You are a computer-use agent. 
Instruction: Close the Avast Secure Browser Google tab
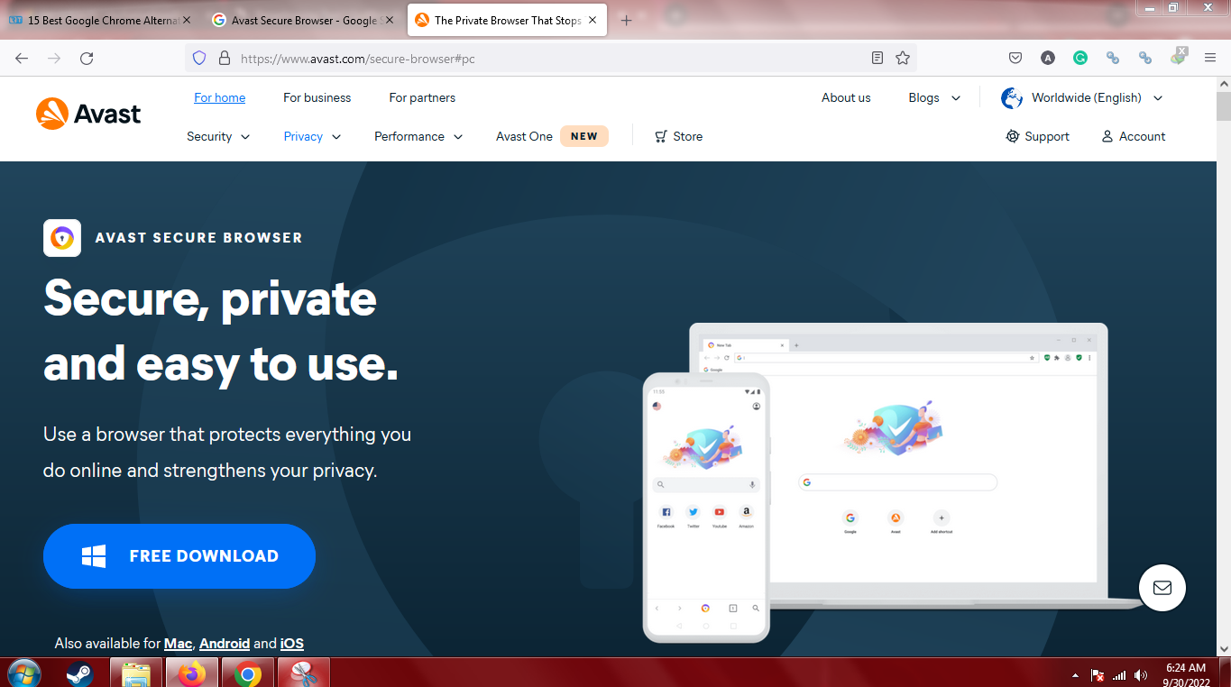click(389, 20)
